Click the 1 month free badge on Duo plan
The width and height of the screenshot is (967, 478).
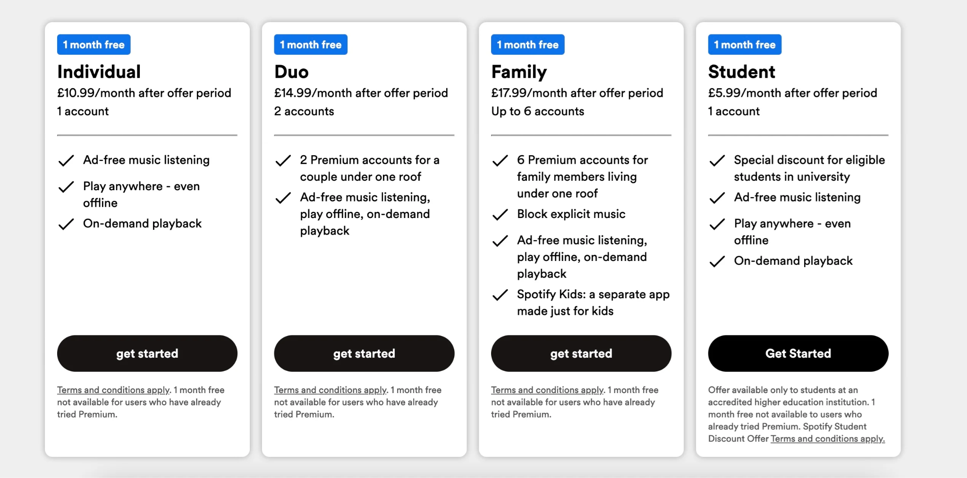(x=311, y=44)
